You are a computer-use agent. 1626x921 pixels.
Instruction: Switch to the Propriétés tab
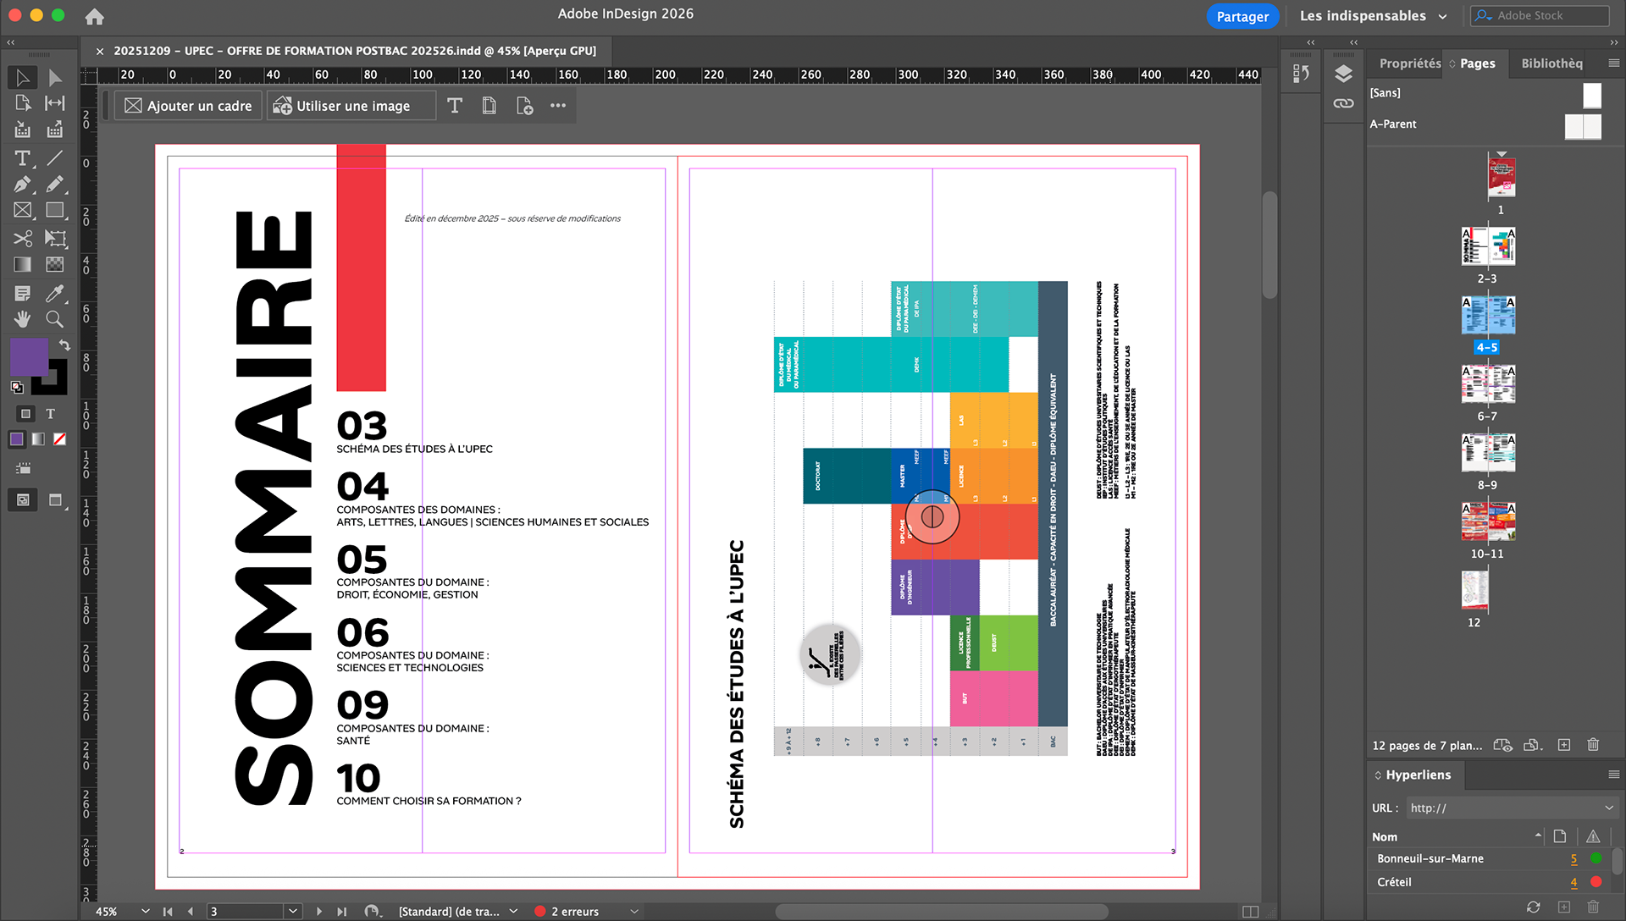(x=1409, y=63)
